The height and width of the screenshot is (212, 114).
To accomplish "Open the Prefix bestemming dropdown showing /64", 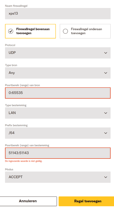I will pos(58,133).
